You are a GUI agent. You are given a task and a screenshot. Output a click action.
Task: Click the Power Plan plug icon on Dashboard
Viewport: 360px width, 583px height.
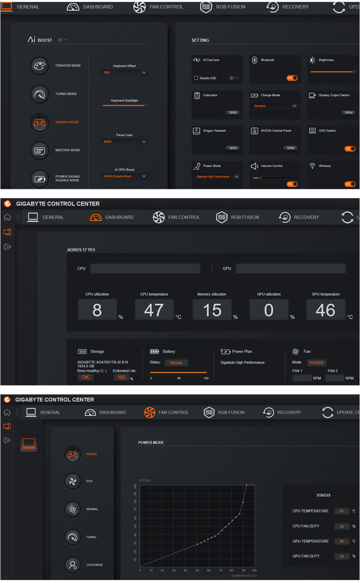[x=225, y=351]
